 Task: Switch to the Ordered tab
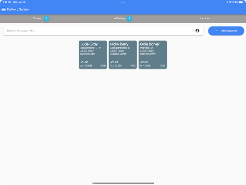[x=41, y=18]
